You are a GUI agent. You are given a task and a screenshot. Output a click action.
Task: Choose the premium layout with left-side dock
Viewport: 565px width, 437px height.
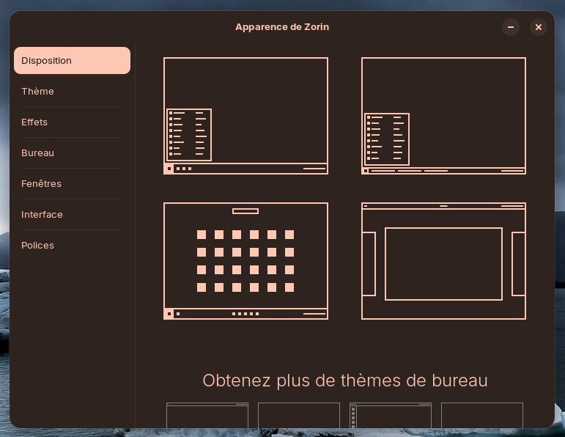tap(390, 415)
